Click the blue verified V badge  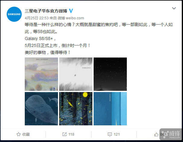71,11
